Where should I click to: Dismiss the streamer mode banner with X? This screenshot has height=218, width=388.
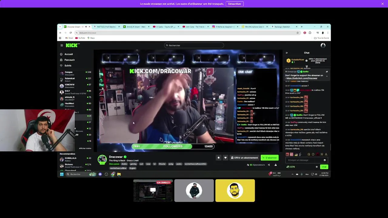click(383, 4)
